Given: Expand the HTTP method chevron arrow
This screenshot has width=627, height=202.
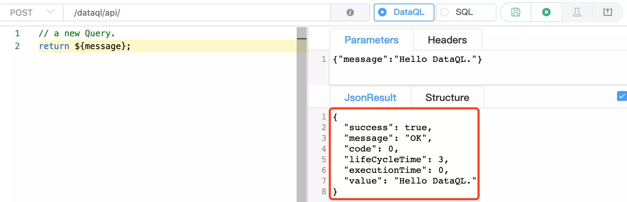Looking at the screenshot, I should [x=50, y=12].
